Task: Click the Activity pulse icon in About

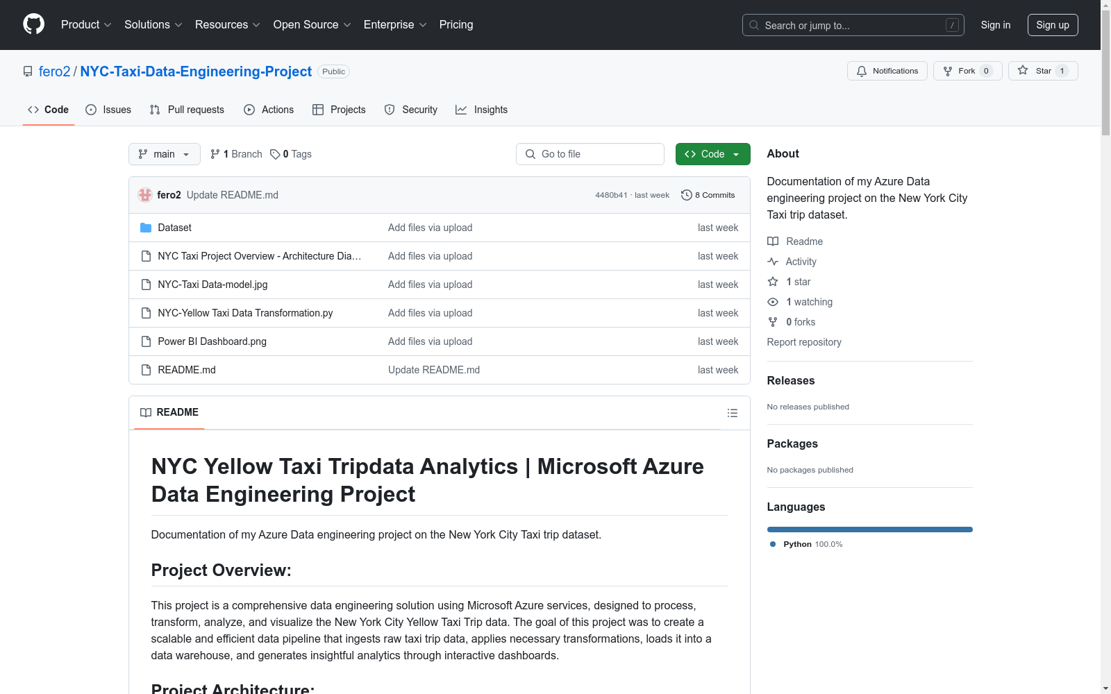Action: 773,262
